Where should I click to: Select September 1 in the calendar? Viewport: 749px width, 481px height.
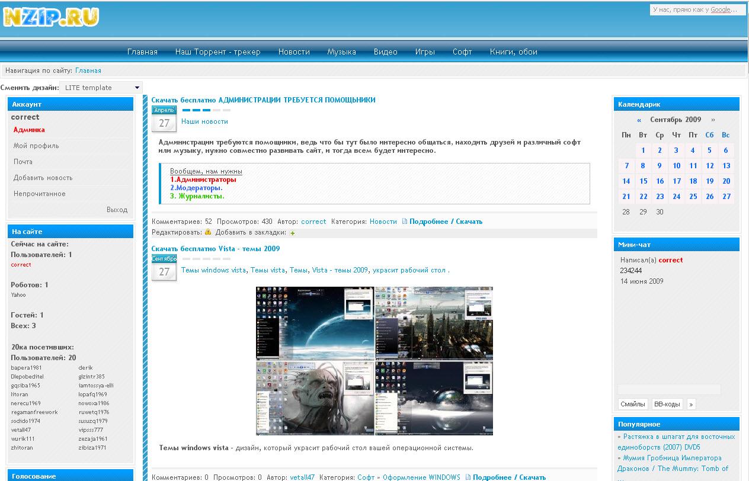643,150
